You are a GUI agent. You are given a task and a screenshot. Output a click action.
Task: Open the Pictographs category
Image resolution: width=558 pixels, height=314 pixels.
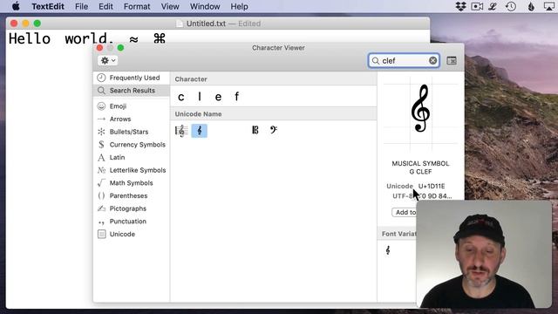point(132,208)
